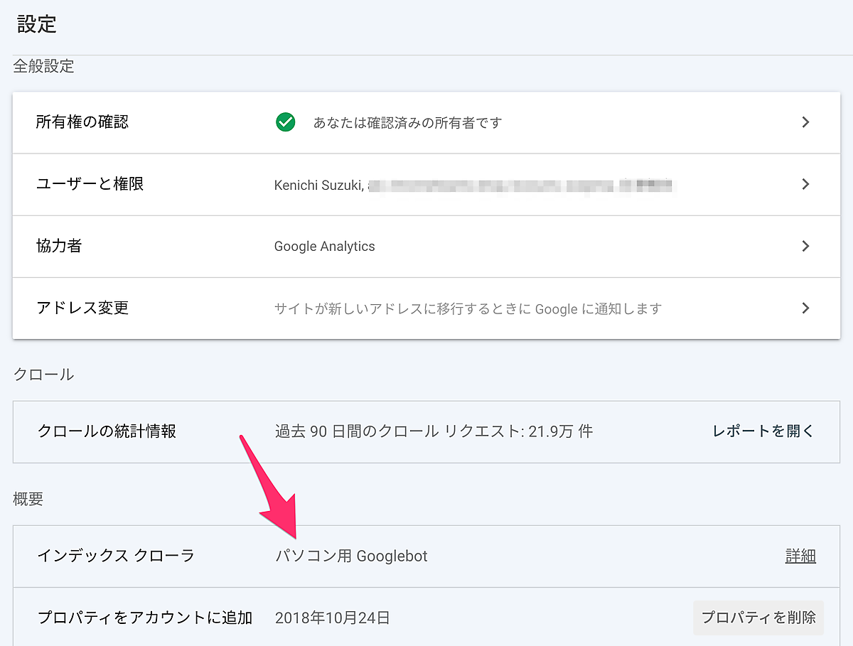Screen dimensions: 853x646
Task: Open ユーザーと権限 using its chevron arrow
Action: tap(805, 184)
